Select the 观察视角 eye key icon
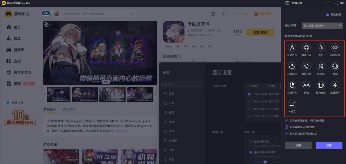This screenshot has width=346, height=164. click(335, 47)
